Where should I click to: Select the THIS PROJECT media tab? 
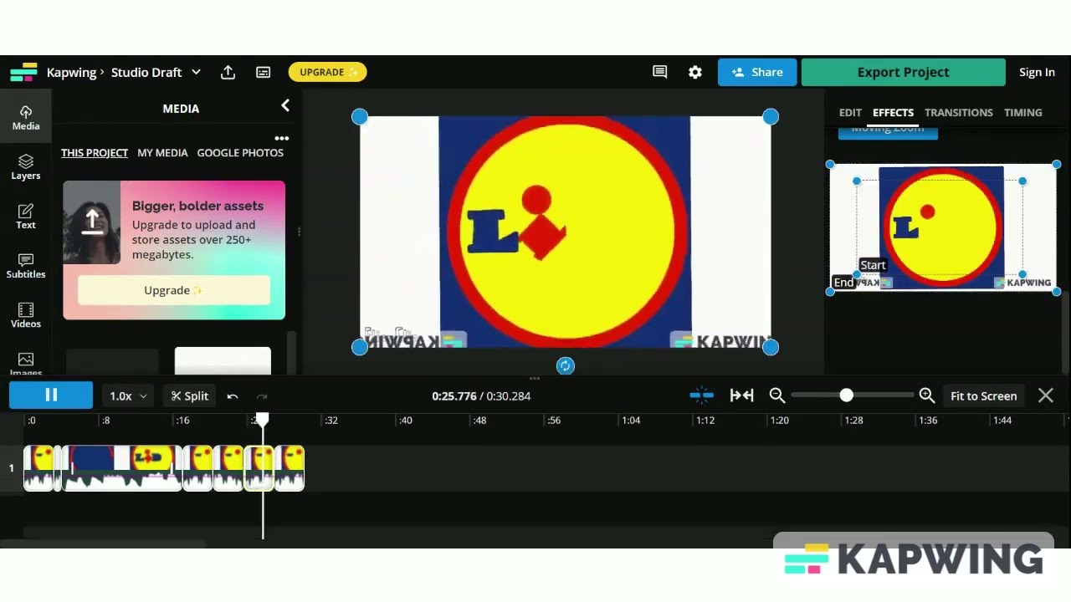(95, 153)
